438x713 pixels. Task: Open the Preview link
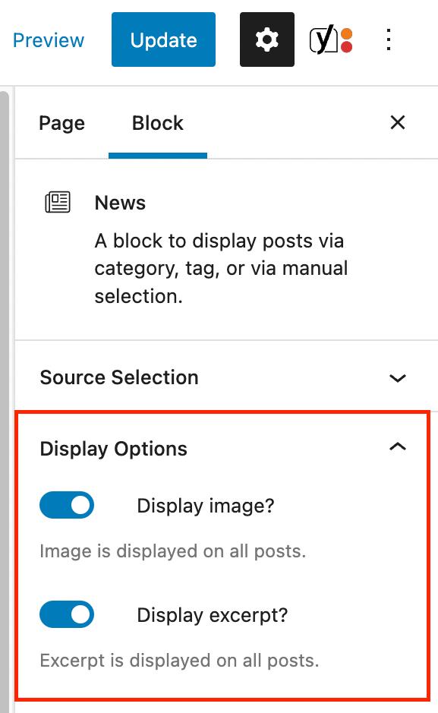[49, 40]
